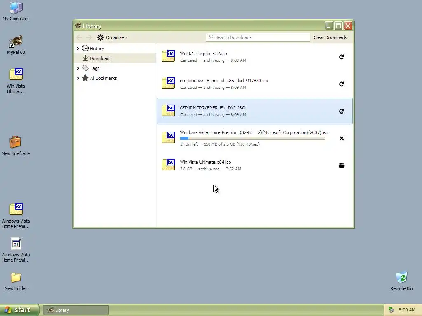The width and height of the screenshot is (422, 316).
Task: Retry the en_windows_8_pro_vl_x86_dvd_917830.iso download
Action: coord(342,84)
